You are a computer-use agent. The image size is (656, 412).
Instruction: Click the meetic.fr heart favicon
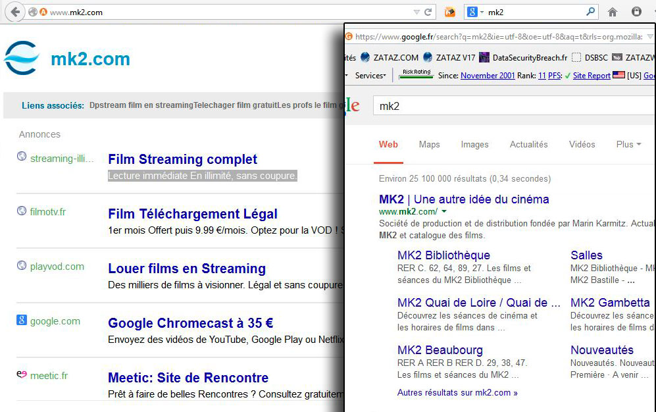pyautogui.click(x=22, y=374)
